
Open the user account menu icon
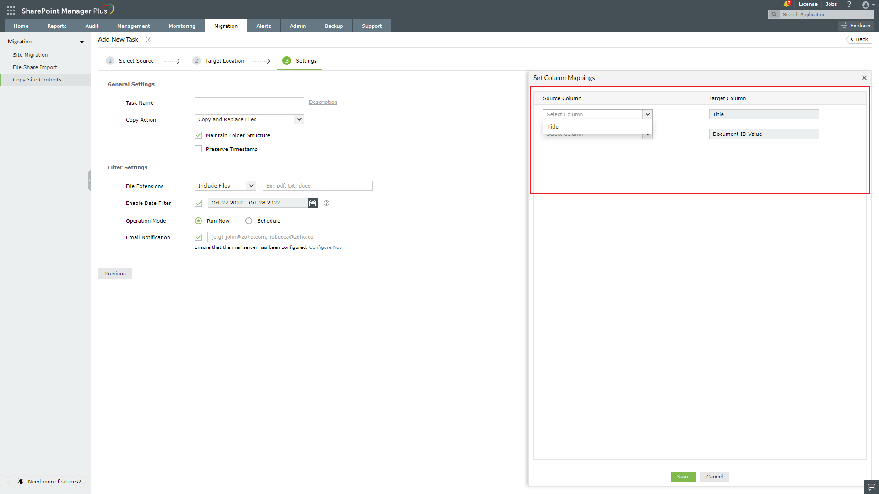[867, 5]
